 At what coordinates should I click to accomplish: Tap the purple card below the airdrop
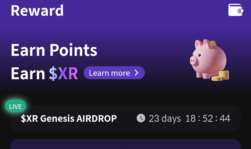click(x=125, y=144)
